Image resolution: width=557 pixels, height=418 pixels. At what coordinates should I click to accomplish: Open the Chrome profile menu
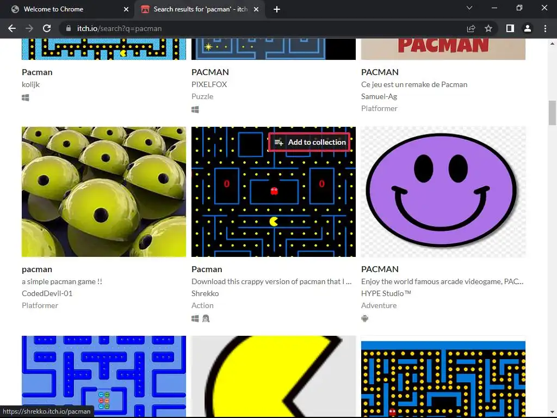tap(528, 28)
